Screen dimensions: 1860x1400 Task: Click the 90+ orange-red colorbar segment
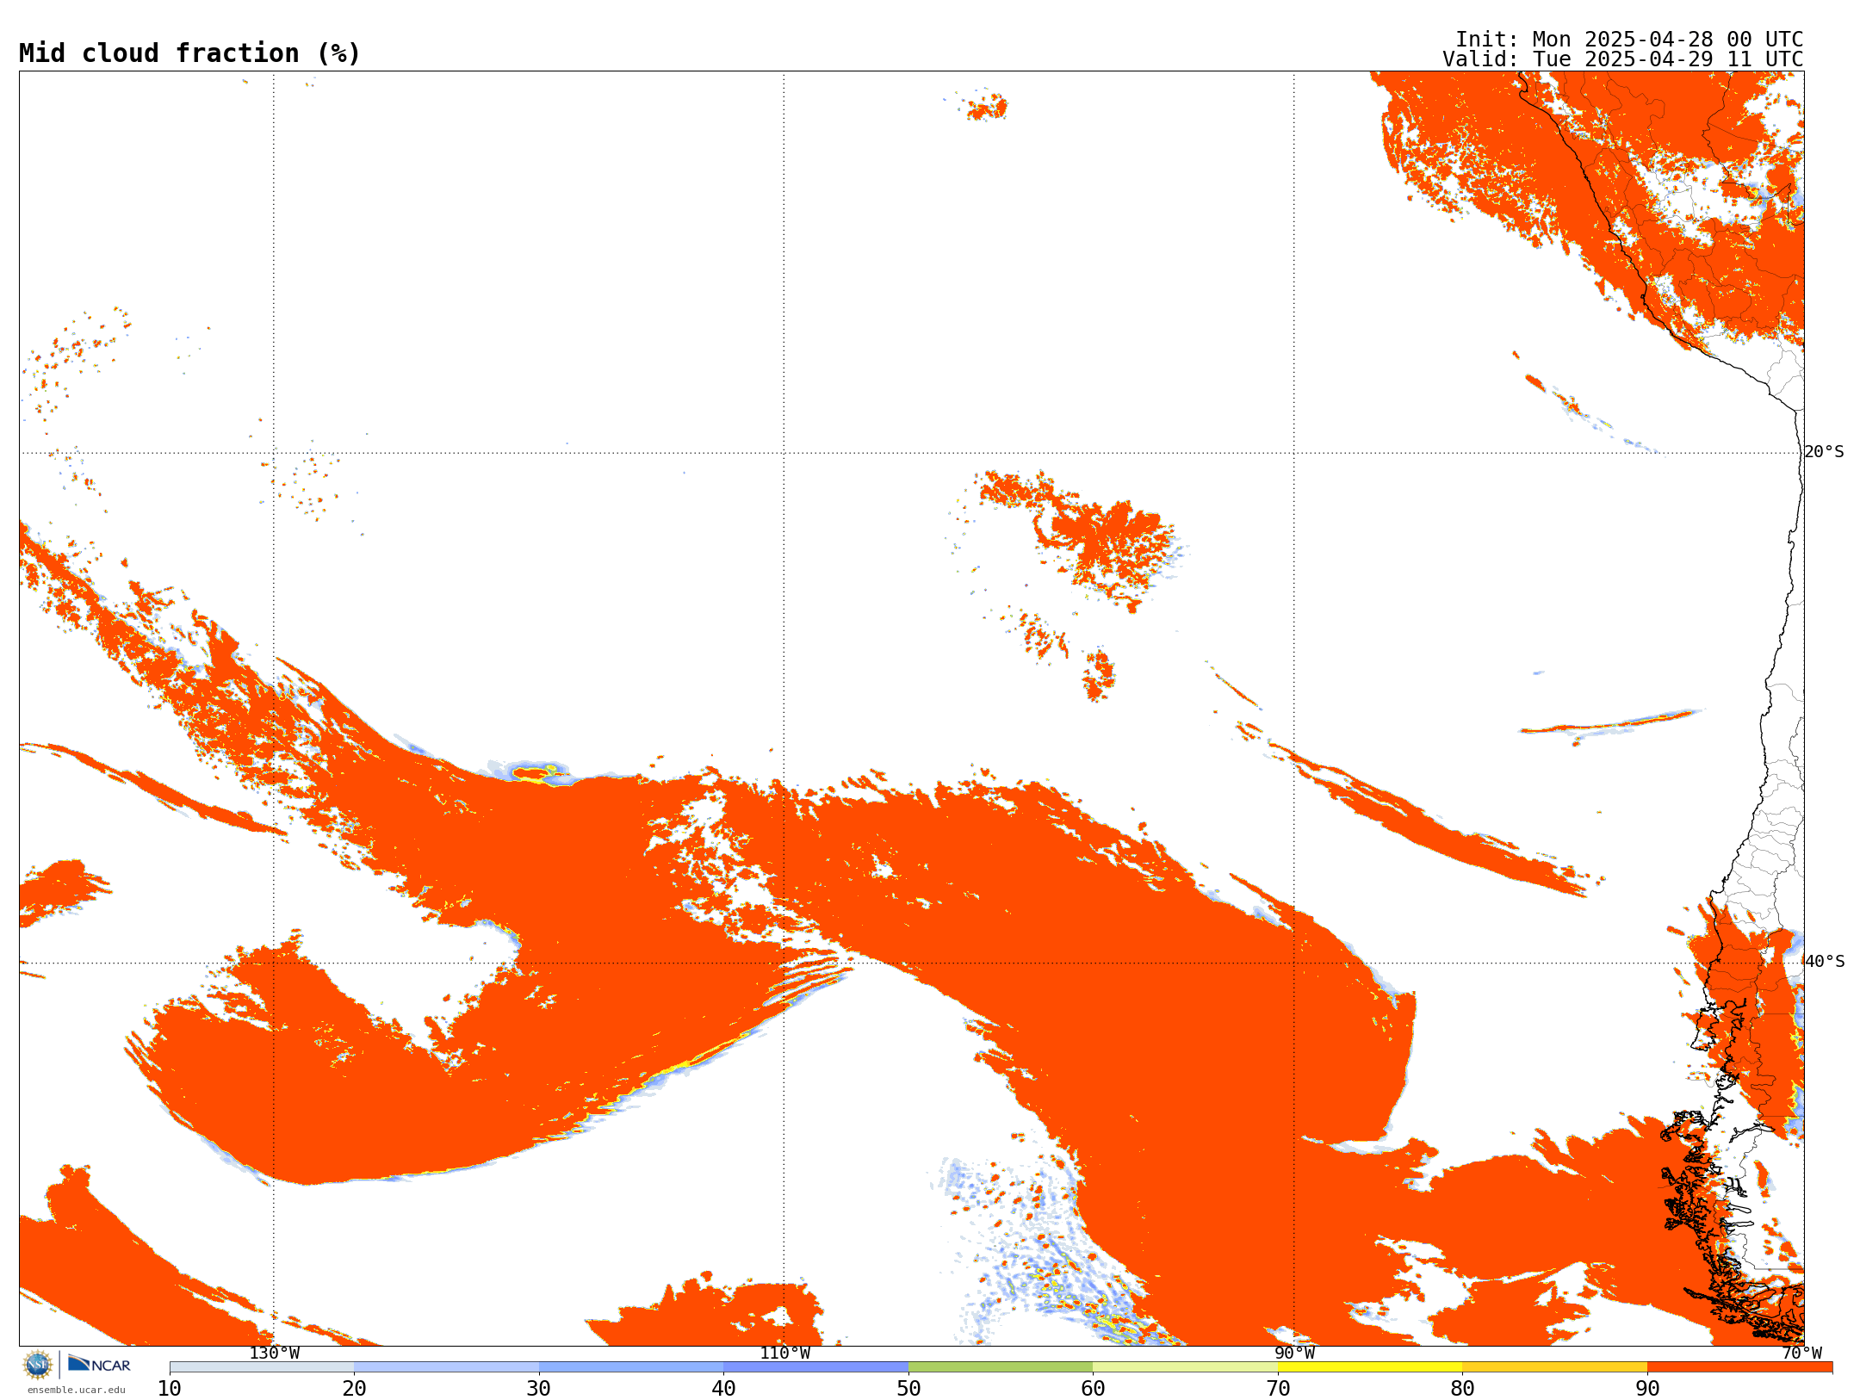tap(1739, 1367)
